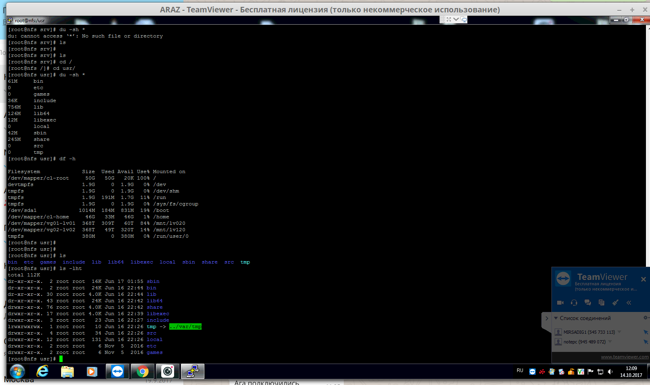This screenshot has width=650, height=385.
Task: Collapse the Список соединений section
Action: (556, 318)
